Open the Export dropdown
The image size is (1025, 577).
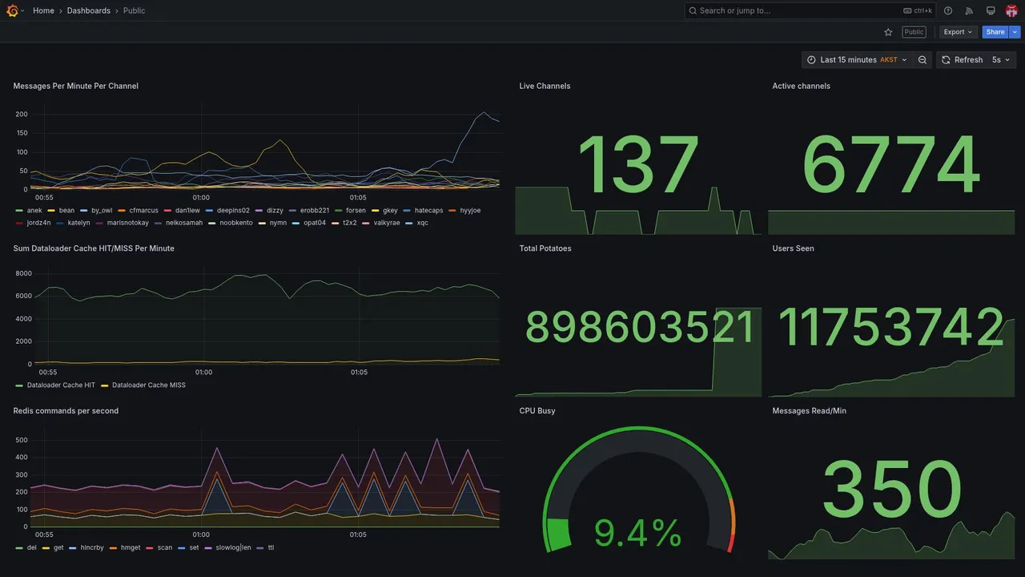pyautogui.click(x=959, y=32)
